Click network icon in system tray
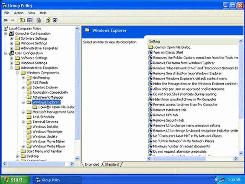 click(222, 180)
